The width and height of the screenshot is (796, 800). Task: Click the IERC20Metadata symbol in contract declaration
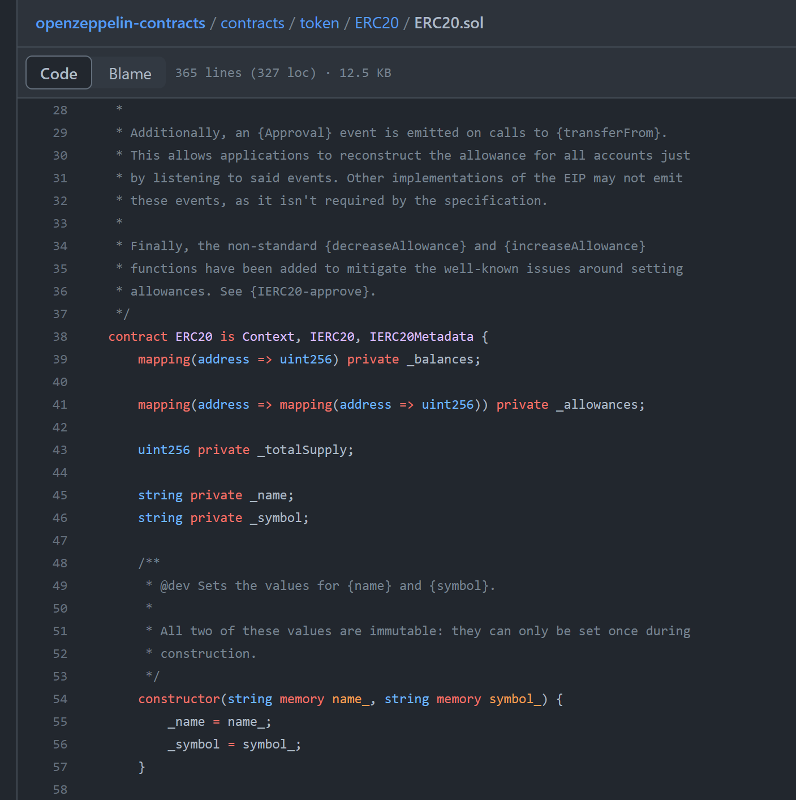[x=421, y=337]
